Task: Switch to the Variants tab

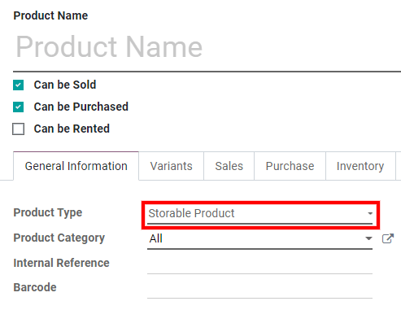Action: [x=171, y=166]
